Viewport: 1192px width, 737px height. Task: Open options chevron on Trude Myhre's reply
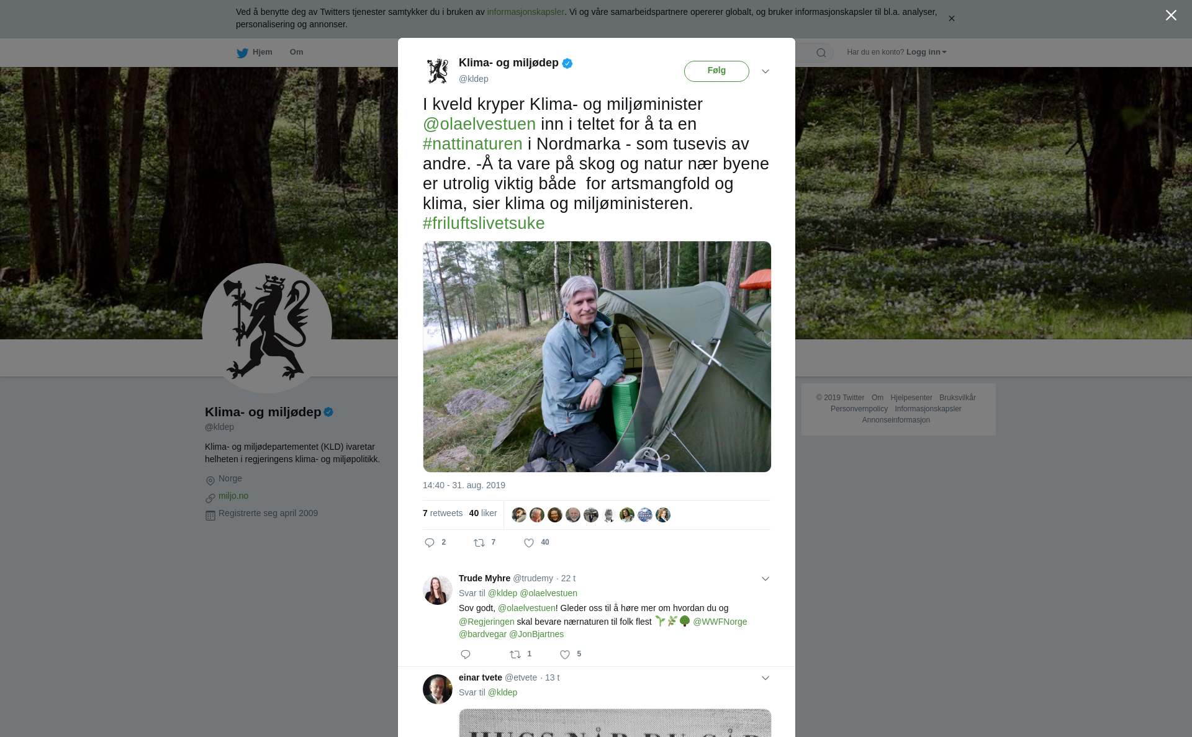tap(765, 579)
